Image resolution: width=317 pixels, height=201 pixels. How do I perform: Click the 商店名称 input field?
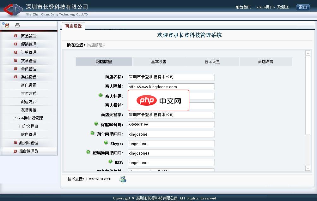171,77
